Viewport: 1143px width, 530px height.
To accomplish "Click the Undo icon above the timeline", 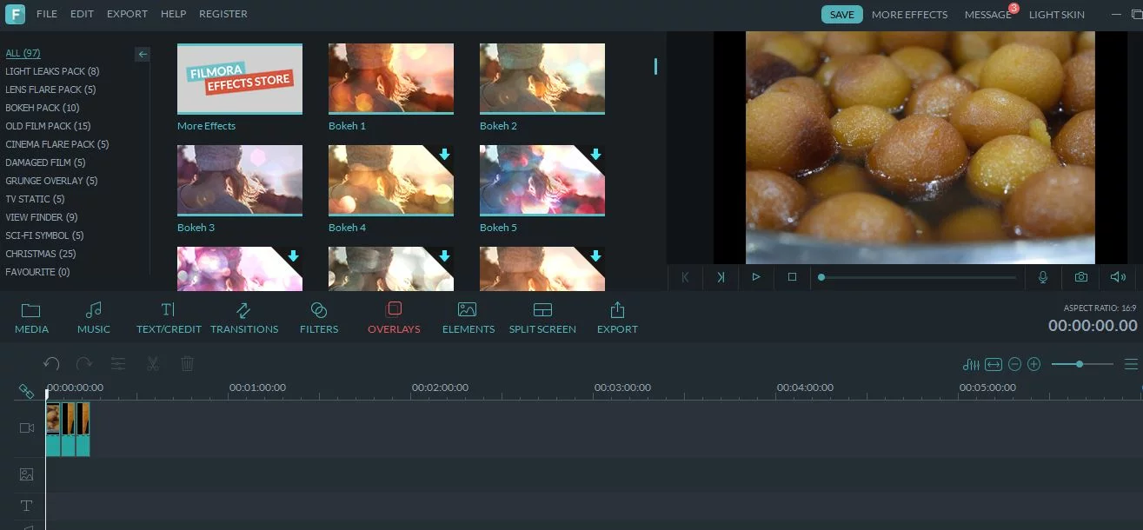I will (x=50, y=363).
